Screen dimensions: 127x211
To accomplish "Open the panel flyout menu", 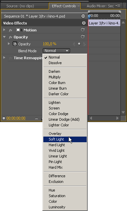I will click(118, 6).
